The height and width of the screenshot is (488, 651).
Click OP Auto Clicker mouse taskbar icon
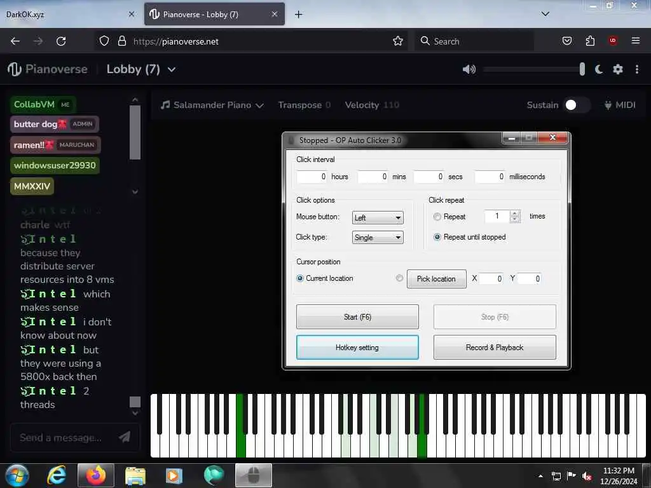pyautogui.click(x=253, y=475)
